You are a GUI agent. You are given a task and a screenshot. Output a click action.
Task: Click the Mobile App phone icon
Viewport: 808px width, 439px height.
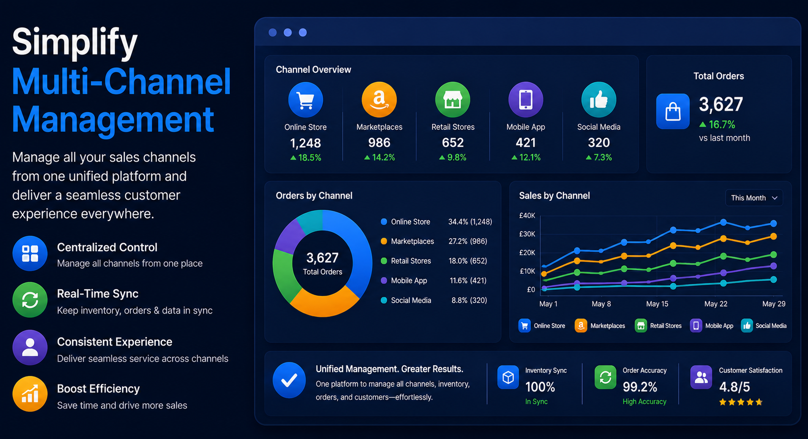tap(526, 100)
